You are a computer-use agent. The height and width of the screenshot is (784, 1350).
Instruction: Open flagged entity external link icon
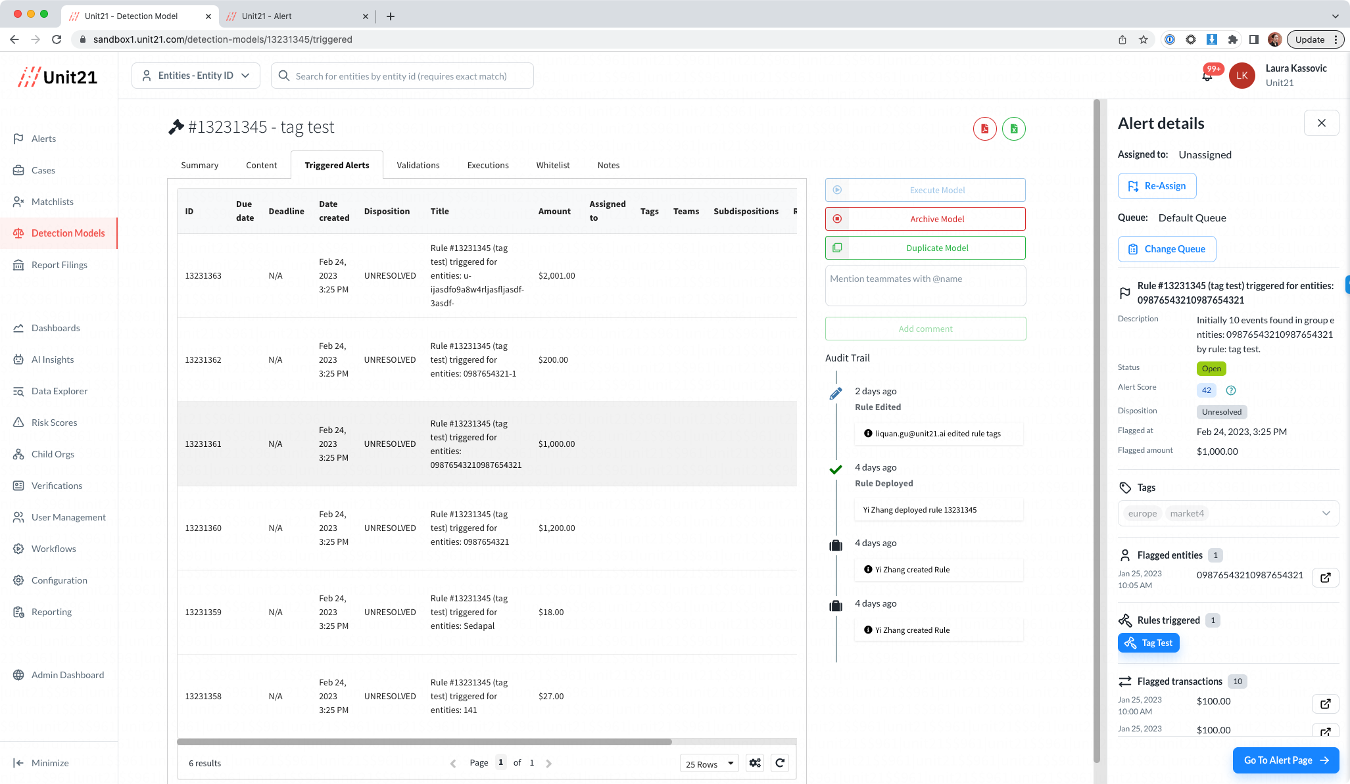pos(1325,577)
